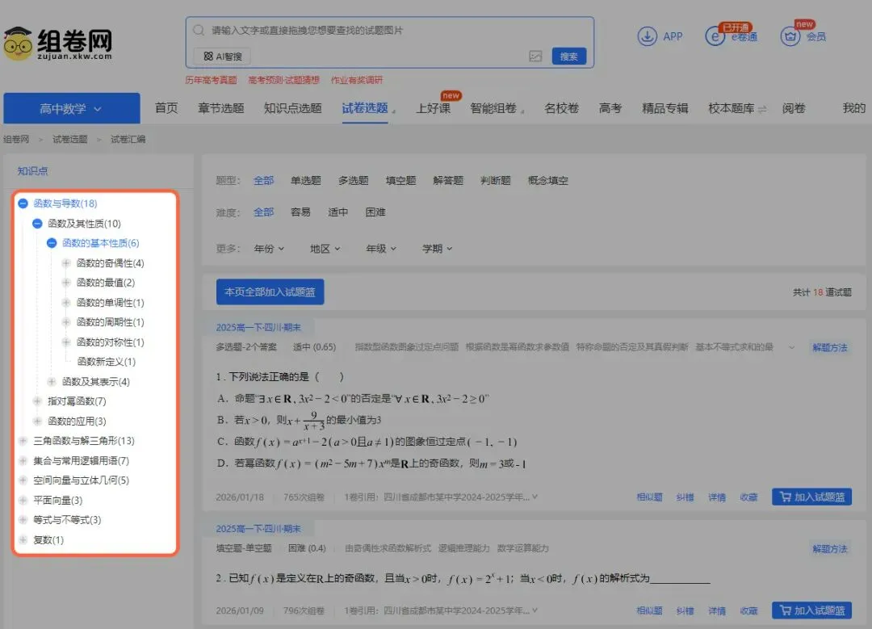The image size is (872, 629).
Task: Open the image upload search icon
Action: point(535,57)
